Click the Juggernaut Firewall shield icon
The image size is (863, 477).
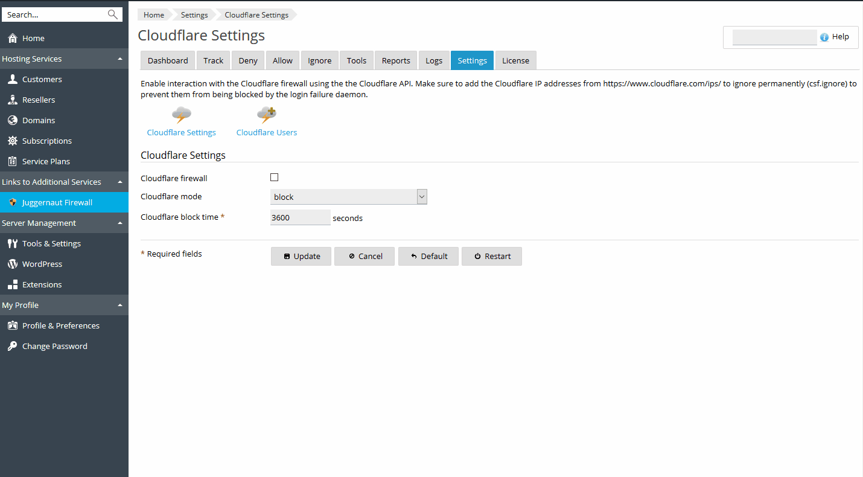[x=13, y=202]
